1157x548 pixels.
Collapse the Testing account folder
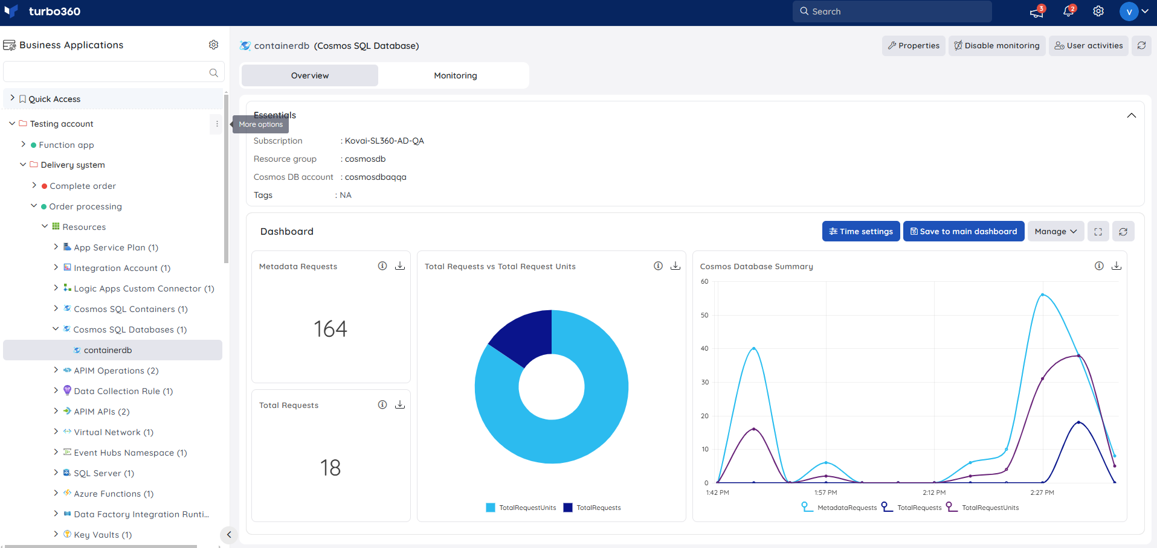pyautogui.click(x=12, y=123)
